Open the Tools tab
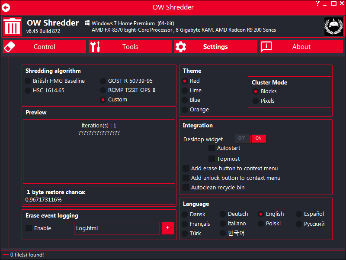346x260 pixels. click(x=130, y=47)
